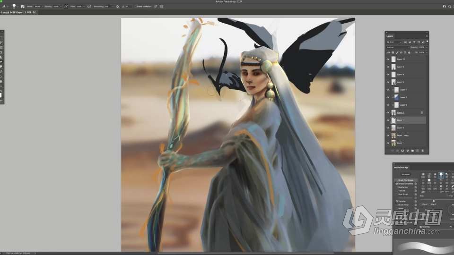The height and width of the screenshot is (255, 454).
Task: Add layer mask icon at Layers panel bottom
Action: pyautogui.click(x=402, y=151)
